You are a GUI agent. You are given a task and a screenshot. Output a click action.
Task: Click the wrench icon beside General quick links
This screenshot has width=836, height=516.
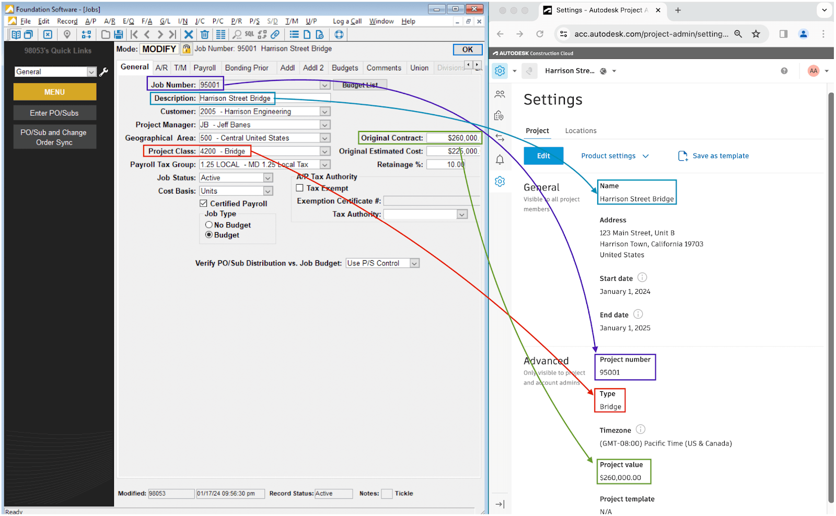pyautogui.click(x=104, y=71)
